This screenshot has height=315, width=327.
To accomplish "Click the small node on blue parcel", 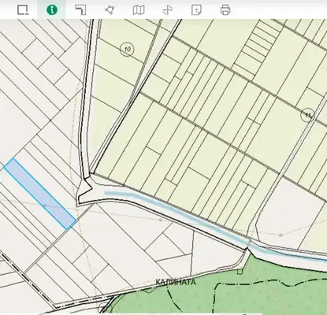I will [45, 206].
